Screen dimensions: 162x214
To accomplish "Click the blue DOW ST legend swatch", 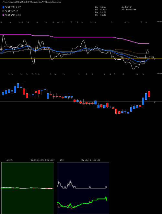I will [4, 7].
